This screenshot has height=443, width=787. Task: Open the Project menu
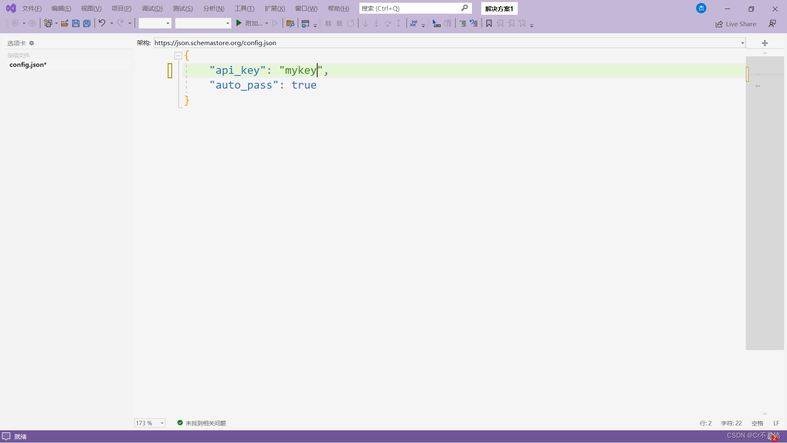(x=121, y=9)
